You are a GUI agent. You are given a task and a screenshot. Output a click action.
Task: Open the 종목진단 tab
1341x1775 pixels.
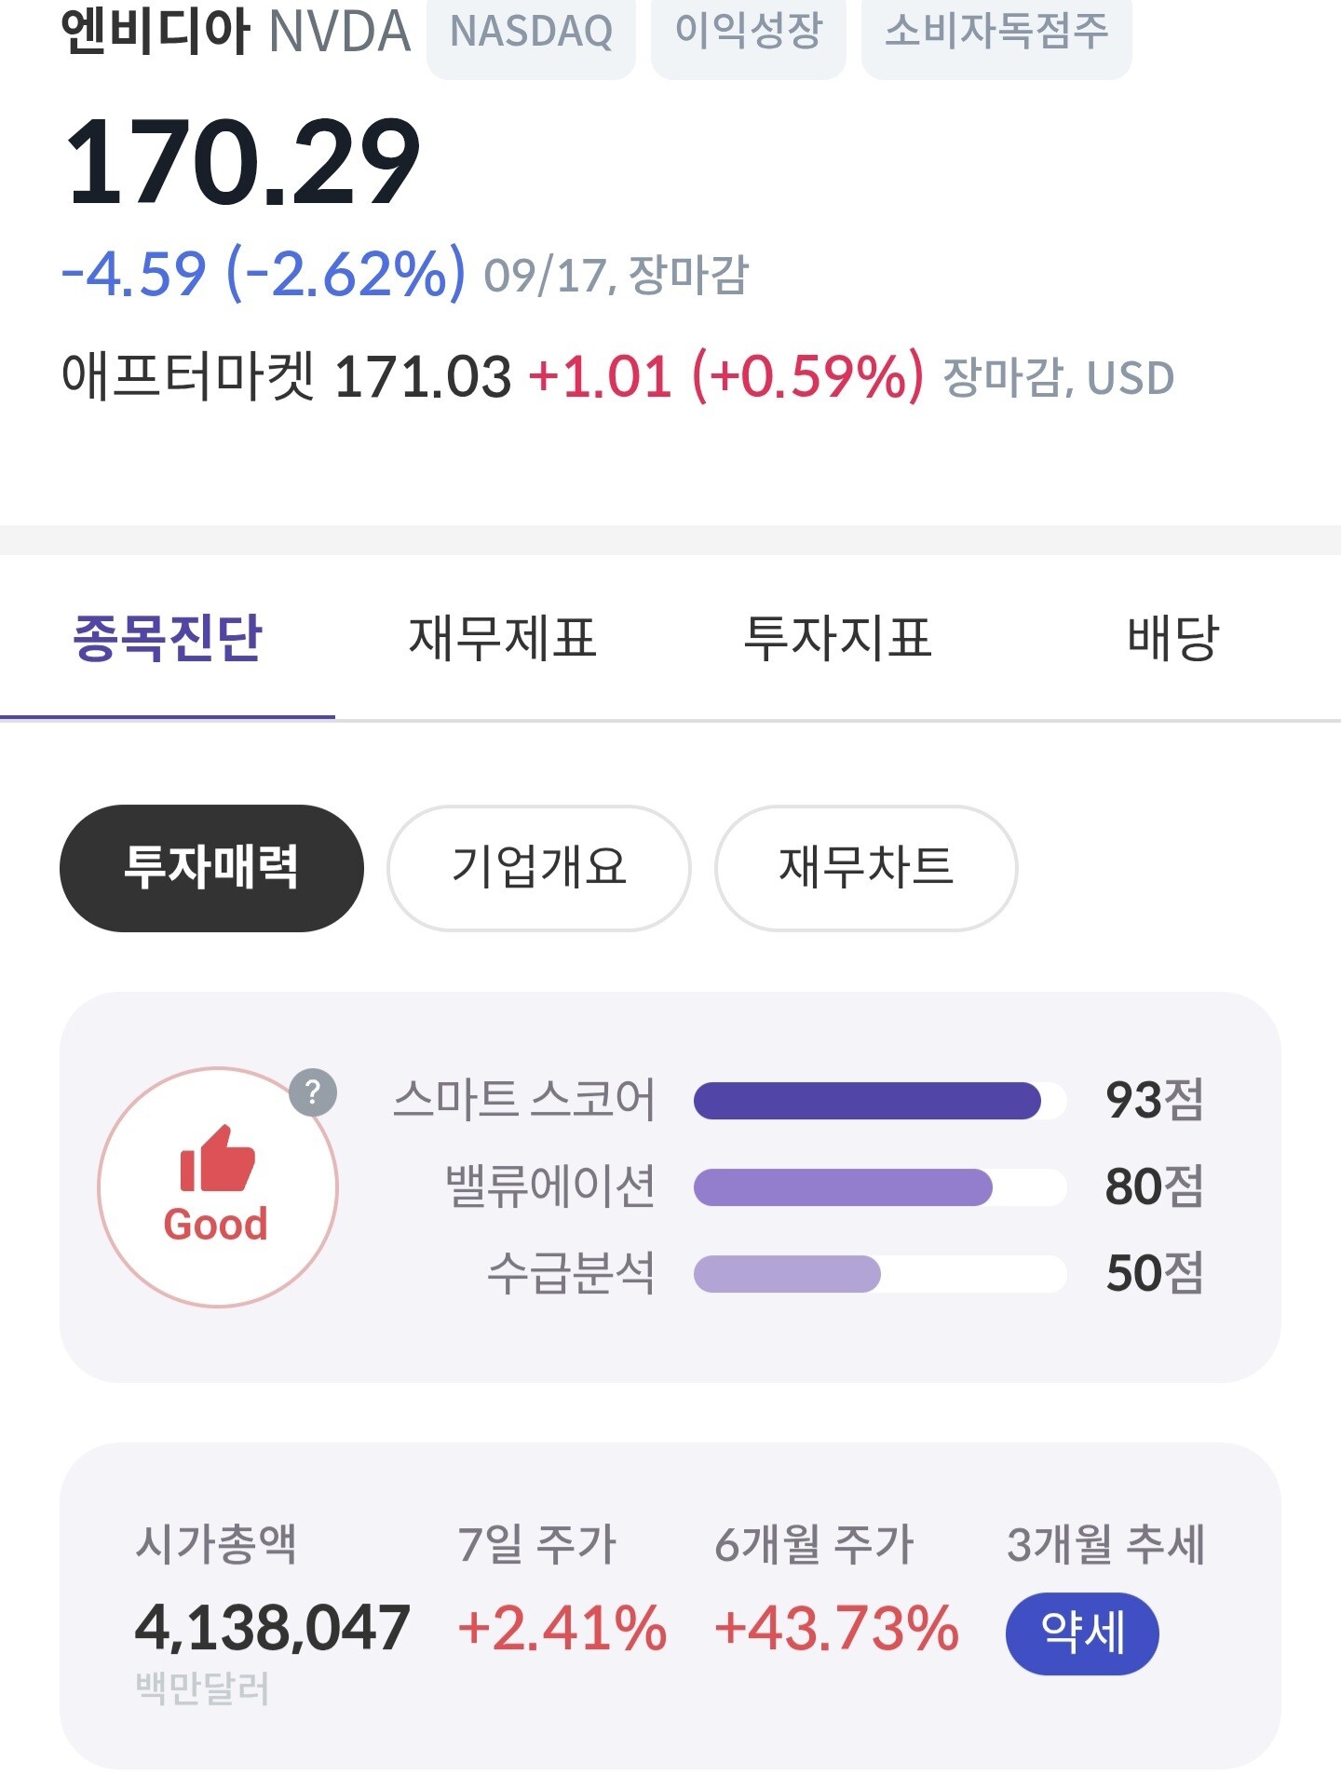168,638
